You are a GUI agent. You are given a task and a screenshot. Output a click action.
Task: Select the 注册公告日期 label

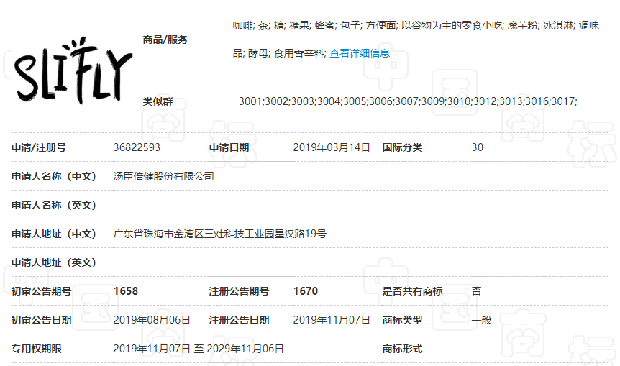coord(239,320)
